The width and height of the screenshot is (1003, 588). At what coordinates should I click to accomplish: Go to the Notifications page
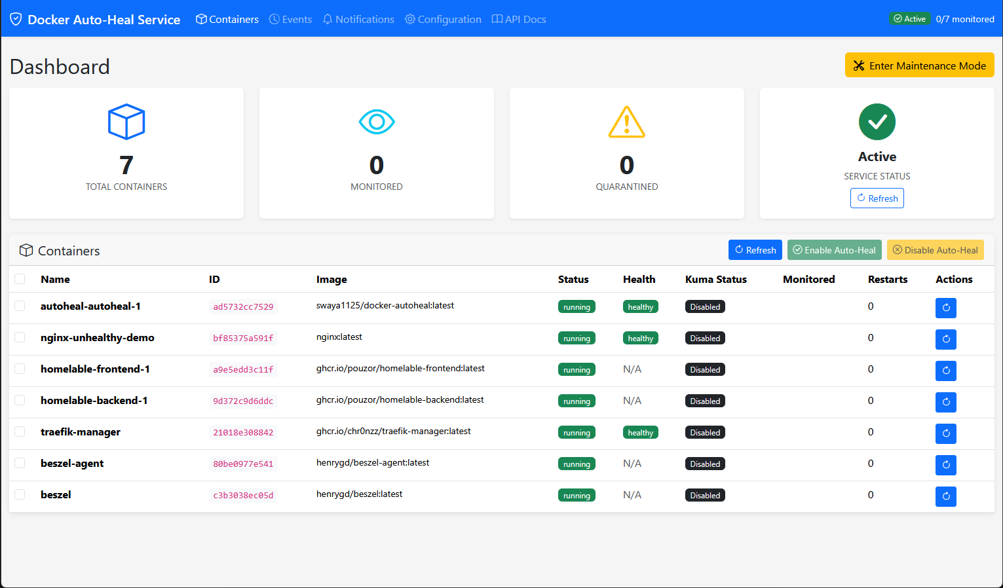(358, 19)
